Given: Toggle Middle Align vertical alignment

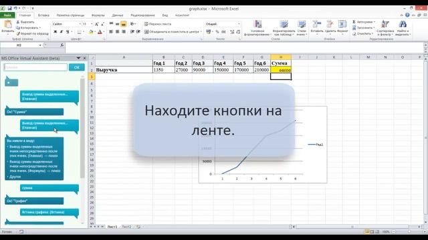Looking at the screenshot, I should 118,24.
